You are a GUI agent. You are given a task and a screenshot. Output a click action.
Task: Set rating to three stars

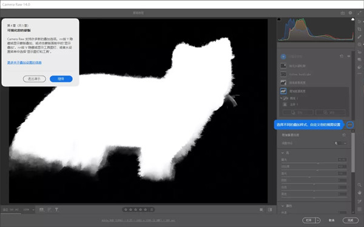[135, 209]
